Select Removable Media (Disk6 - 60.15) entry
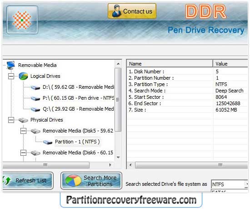 (78, 153)
